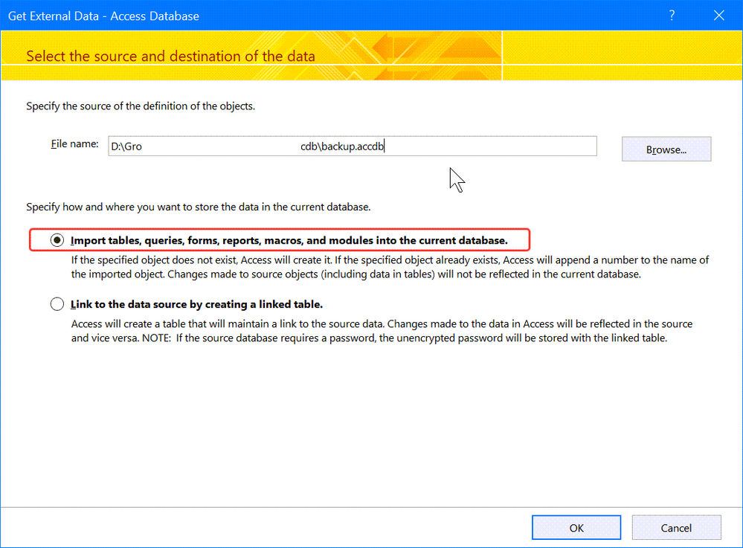Close the Get External Data dialog
This screenshot has height=548, width=743.
719,16
